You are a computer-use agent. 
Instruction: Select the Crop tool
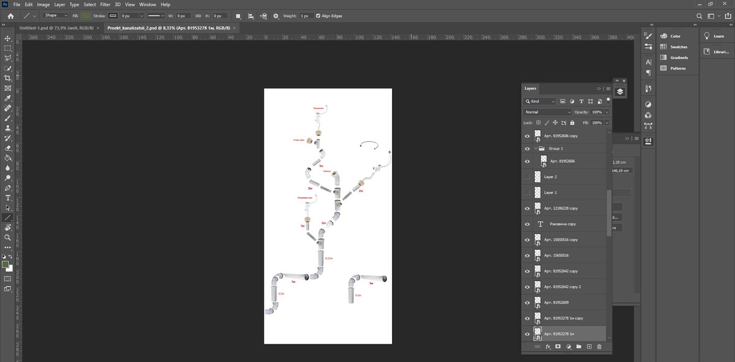[x=7, y=78]
